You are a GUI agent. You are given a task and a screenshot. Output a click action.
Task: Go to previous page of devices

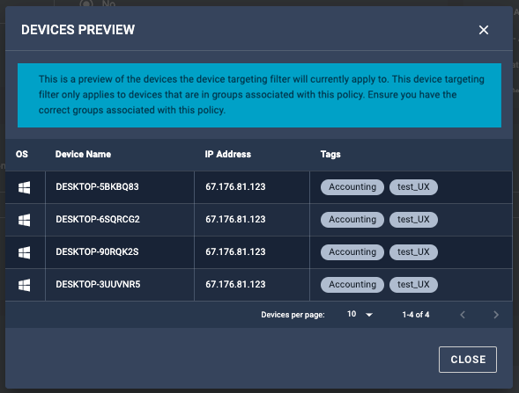pos(463,315)
